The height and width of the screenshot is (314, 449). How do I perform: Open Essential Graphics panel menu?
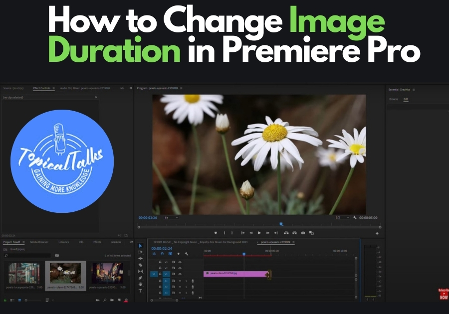click(414, 90)
